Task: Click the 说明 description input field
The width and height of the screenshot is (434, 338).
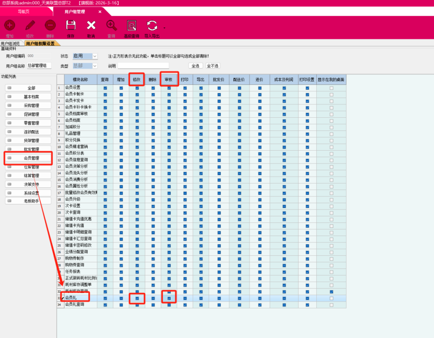Action: click(x=143, y=66)
